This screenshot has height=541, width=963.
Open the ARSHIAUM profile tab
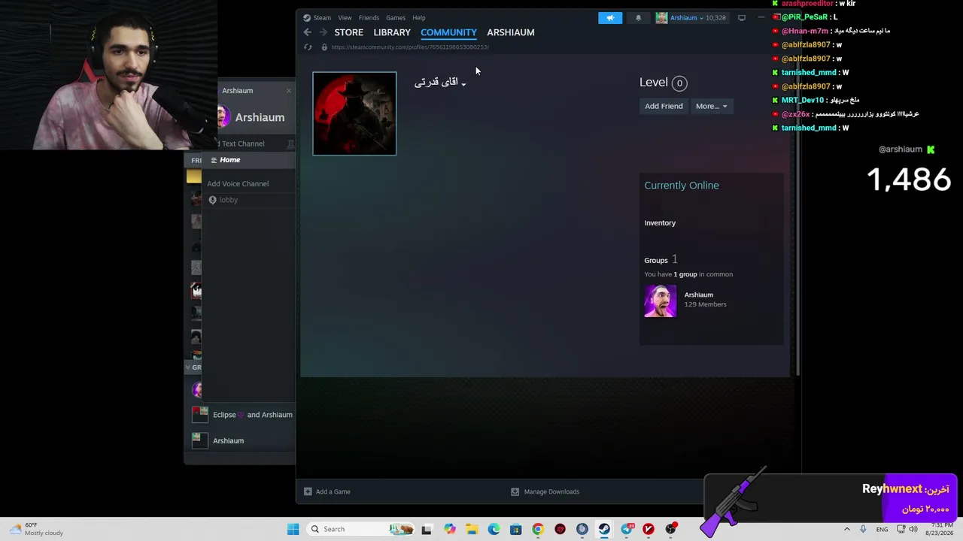pyautogui.click(x=511, y=32)
